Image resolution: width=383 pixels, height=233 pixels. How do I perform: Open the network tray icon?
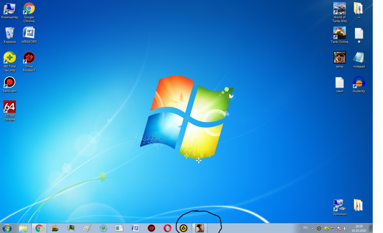click(x=333, y=229)
